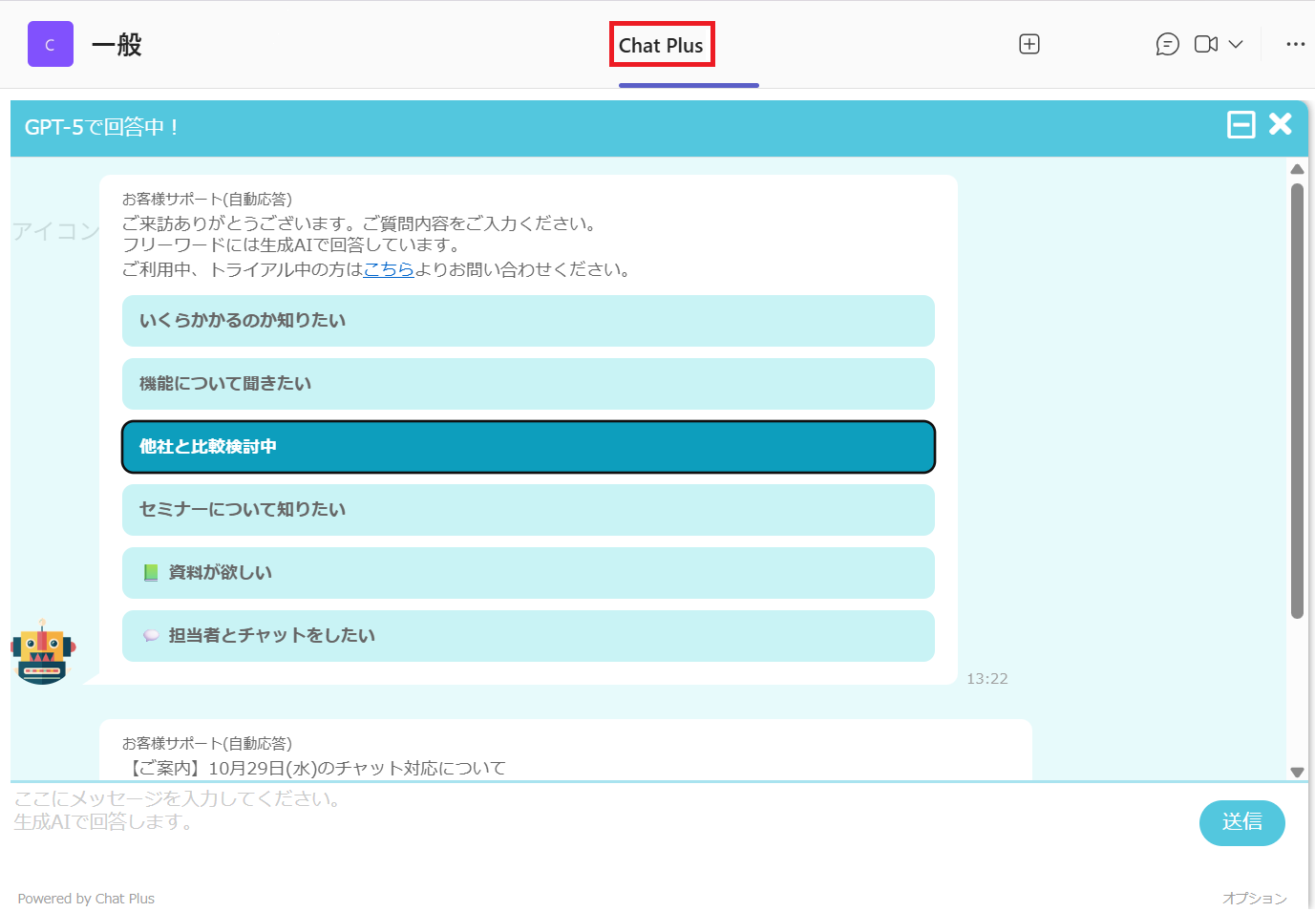Open the conversation chat icon
The image size is (1315, 912).
(1167, 45)
